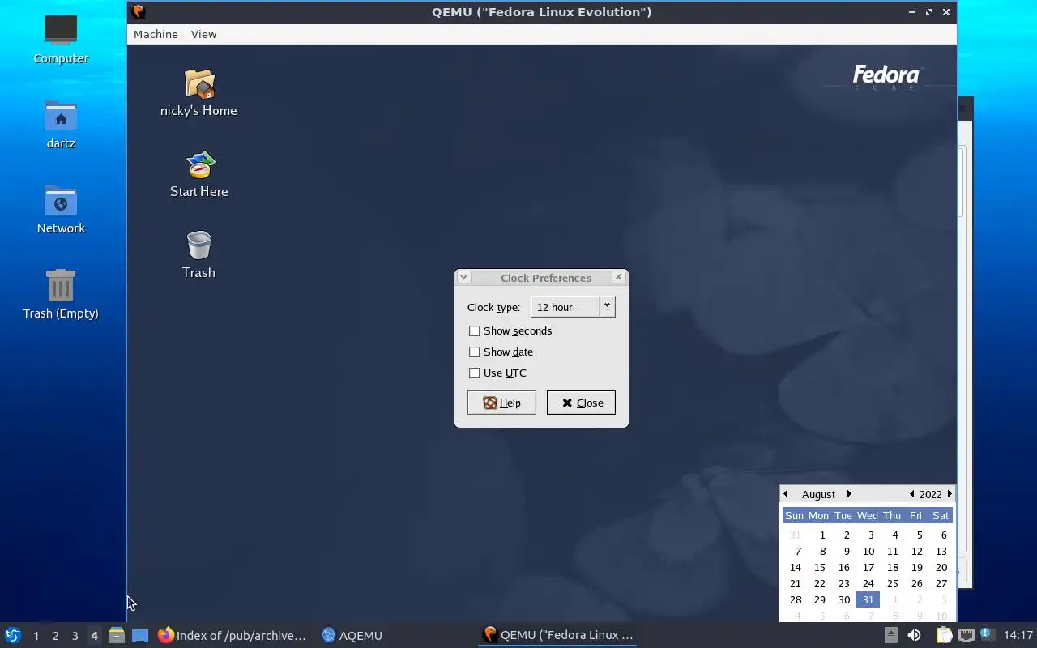Enable Show seconds checkbox

tap(474, 330)
